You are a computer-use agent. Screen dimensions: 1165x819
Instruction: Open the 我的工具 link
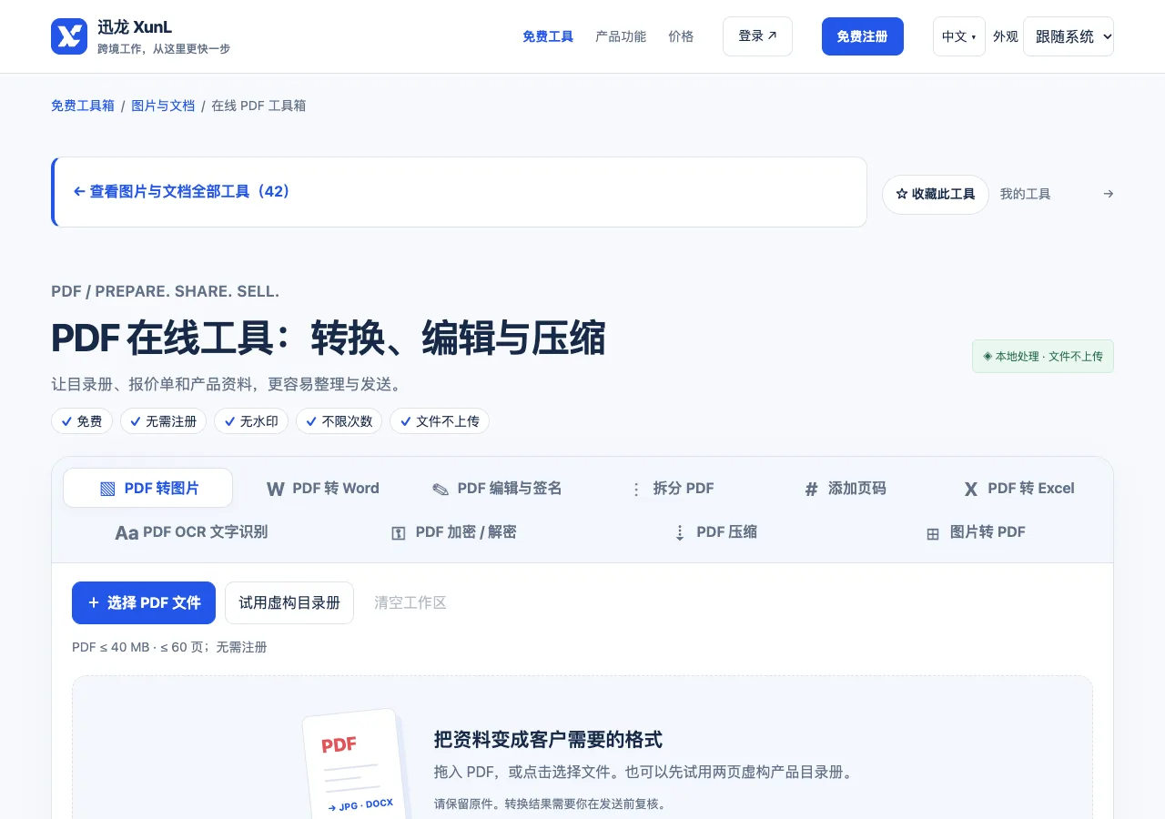pyautogui.click(x=1057, y=194)
